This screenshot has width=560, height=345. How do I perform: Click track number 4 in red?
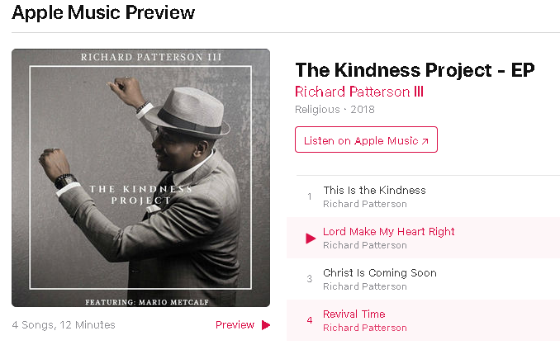[310, 320]
